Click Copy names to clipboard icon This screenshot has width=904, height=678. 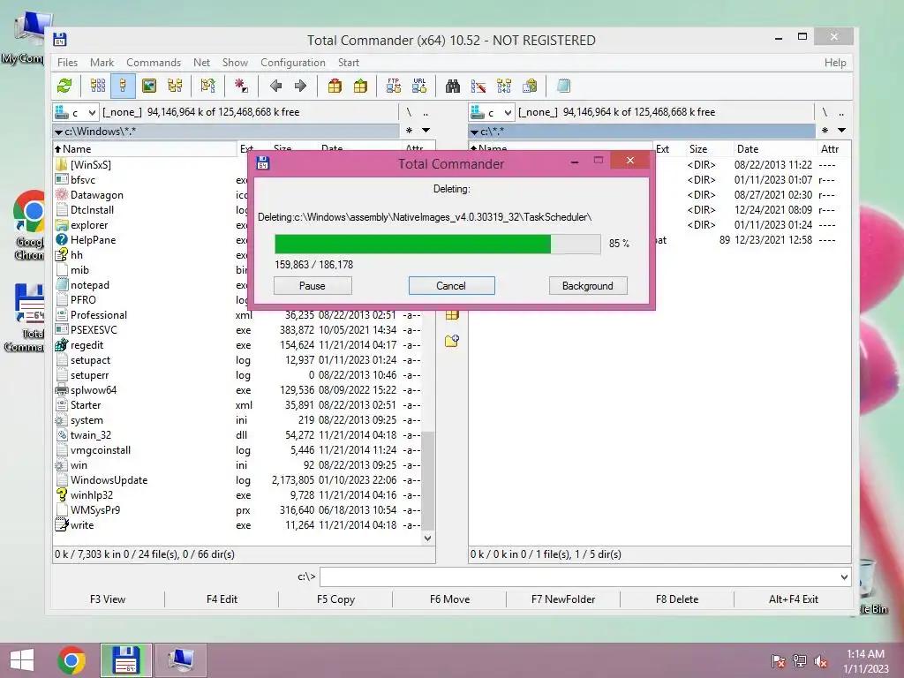coord(530,87)
